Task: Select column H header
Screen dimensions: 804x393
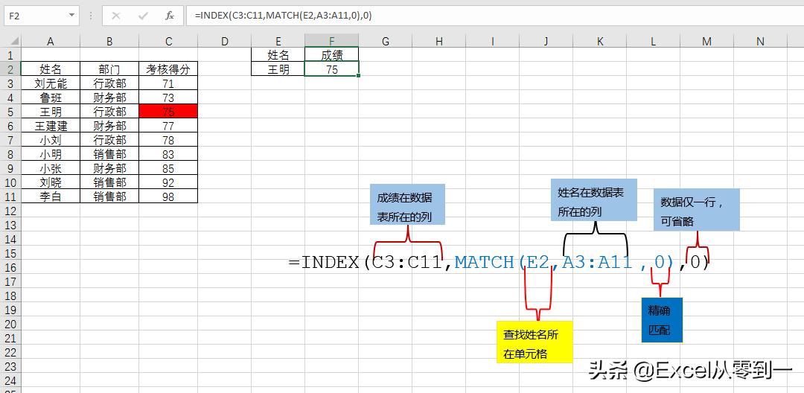Action: [x=439, y=42]
